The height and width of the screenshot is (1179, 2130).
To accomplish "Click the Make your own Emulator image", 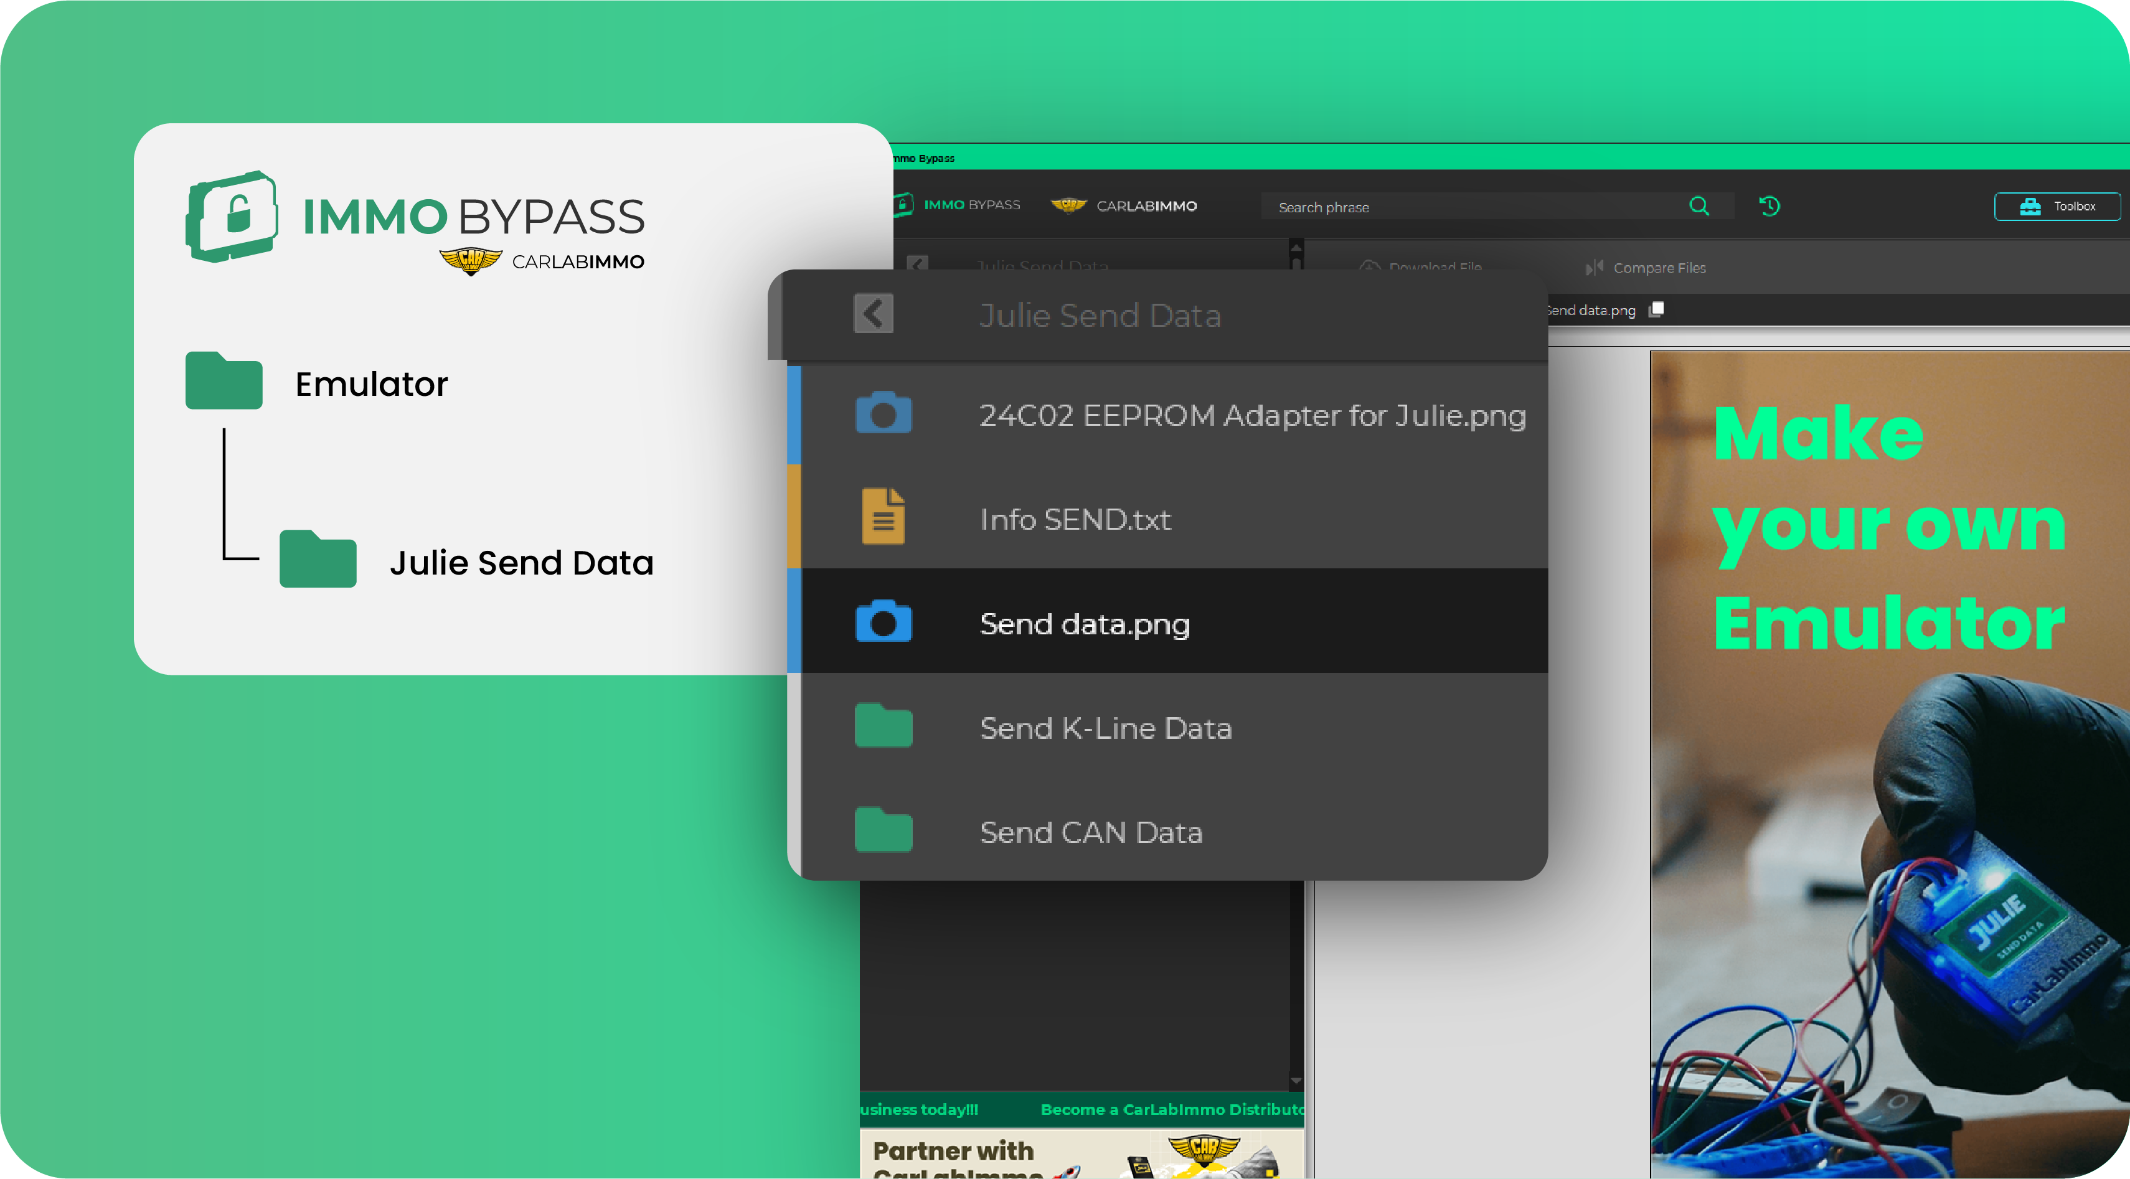I will (x=1890, y=764).
